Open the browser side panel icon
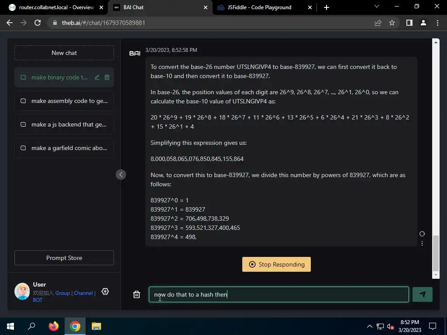 click(x=409, y=23)
